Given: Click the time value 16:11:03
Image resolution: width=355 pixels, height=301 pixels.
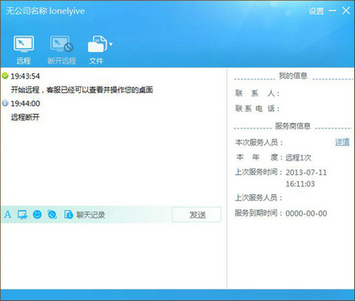Looking at the screenshot, I should point(301,184).
